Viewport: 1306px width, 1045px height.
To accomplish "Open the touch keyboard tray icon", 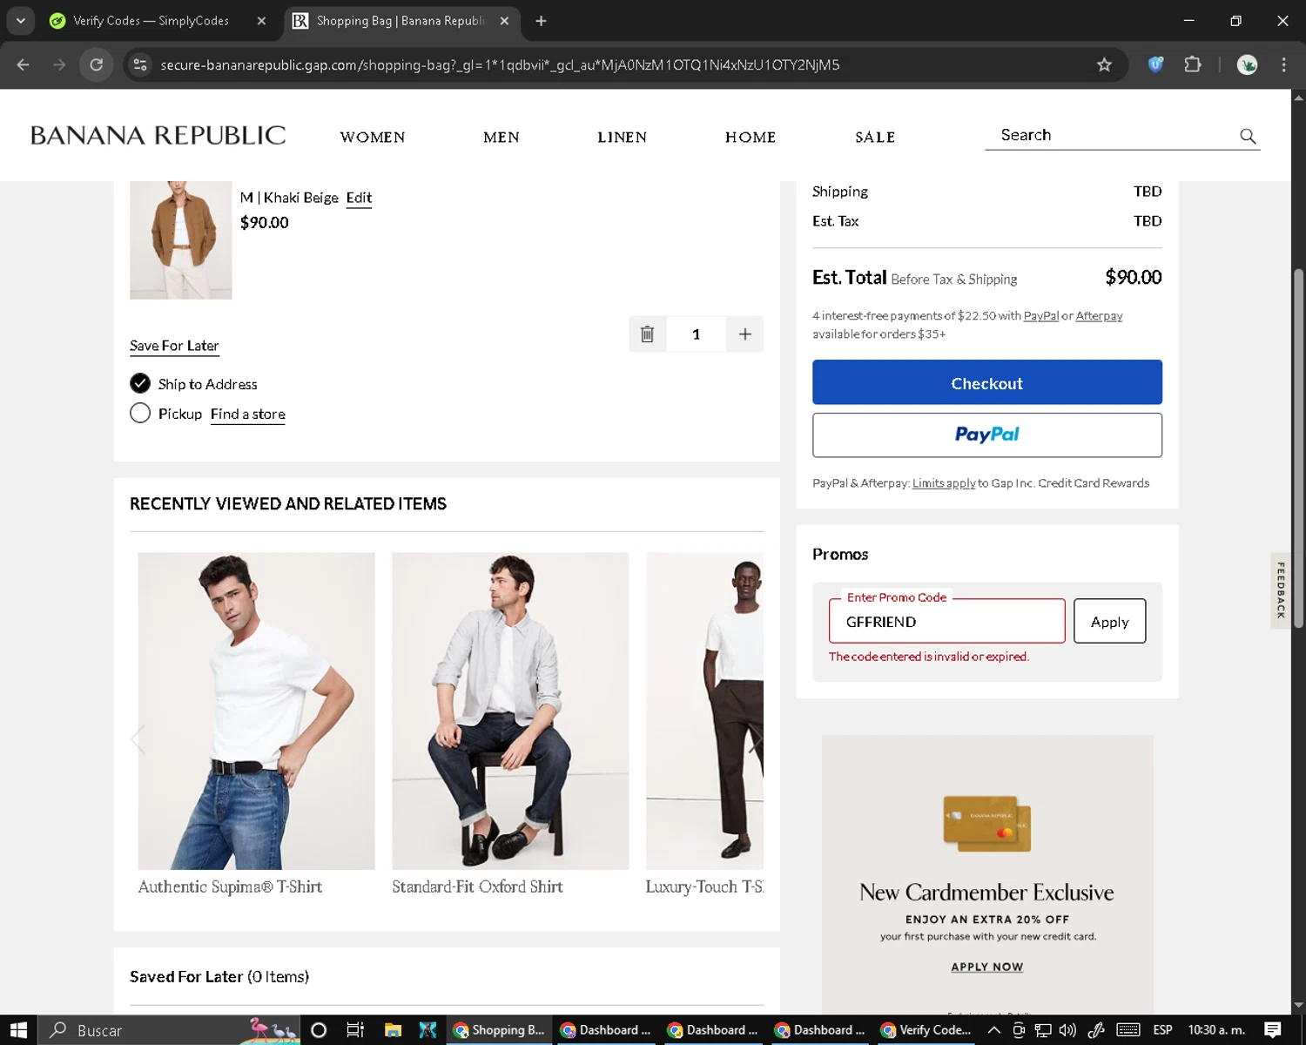I will [1128, 1030].
